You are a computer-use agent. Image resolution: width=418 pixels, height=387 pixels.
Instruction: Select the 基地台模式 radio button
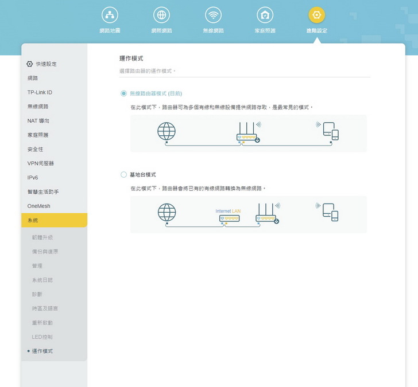pos(123,174)
